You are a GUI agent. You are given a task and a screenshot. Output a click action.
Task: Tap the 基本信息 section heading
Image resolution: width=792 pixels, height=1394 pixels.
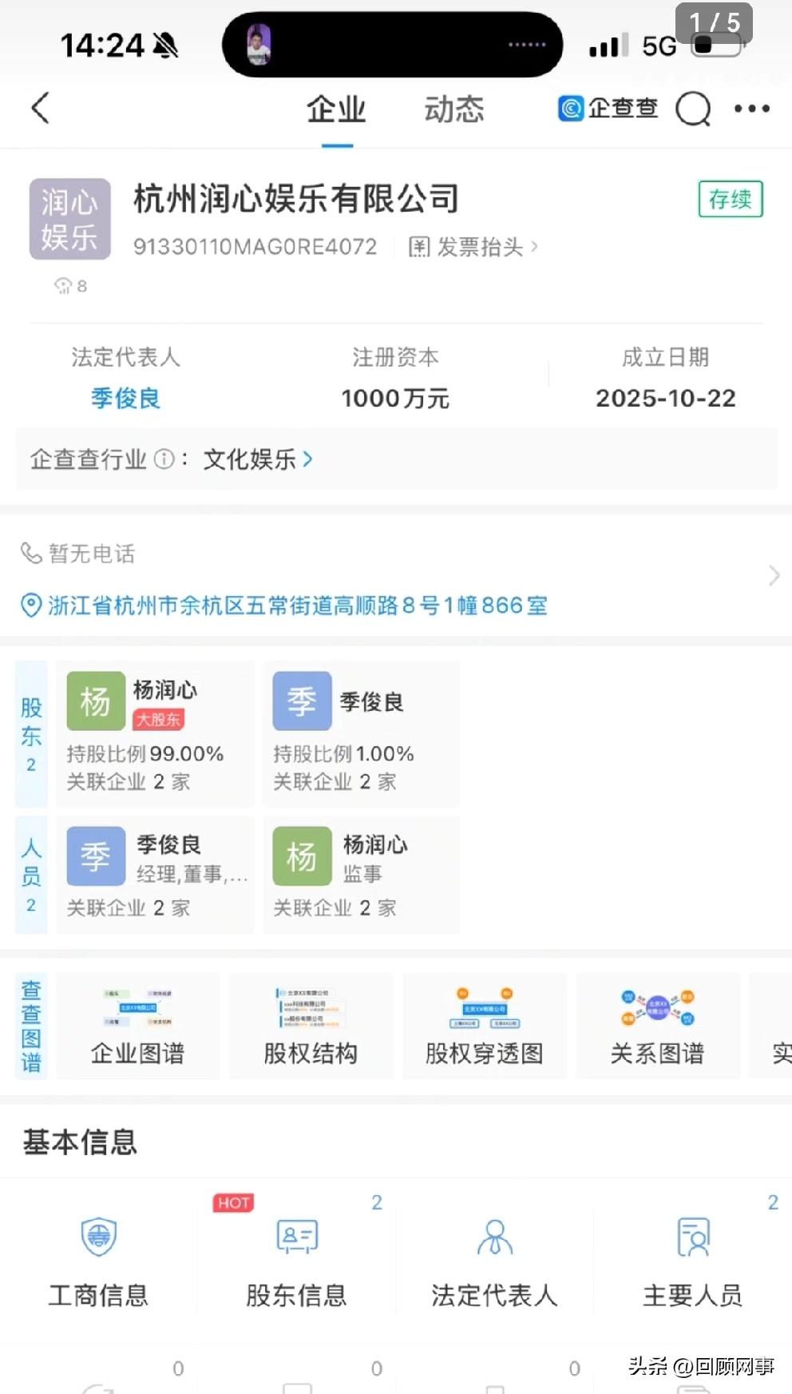point(80,1142)
